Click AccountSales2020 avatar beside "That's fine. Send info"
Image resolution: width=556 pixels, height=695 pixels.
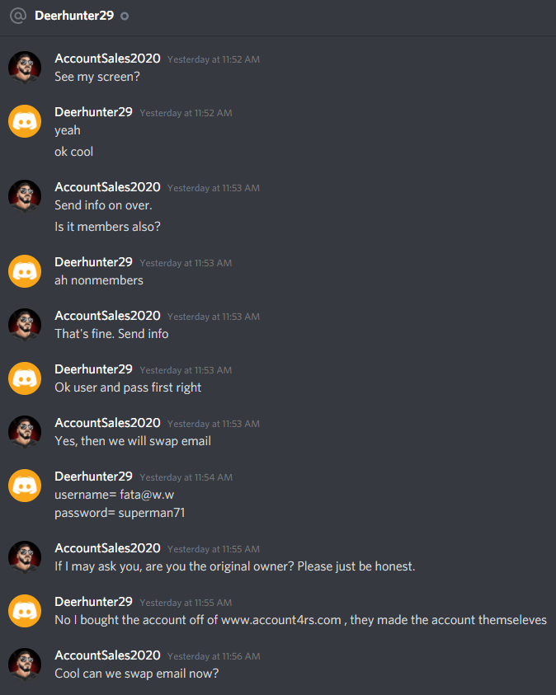click(25, 325)
